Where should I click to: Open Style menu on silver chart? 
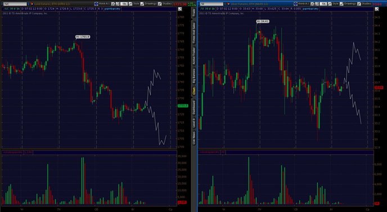334,4
